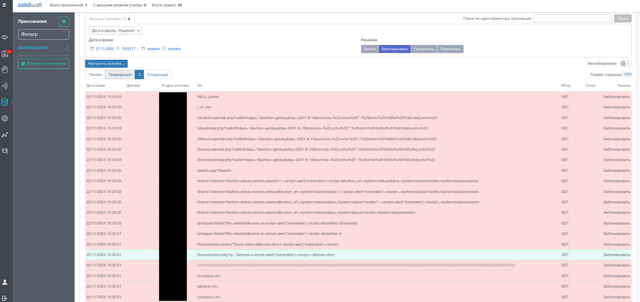Open the hand (blocking) icon in sidebar
Image resolution: width=640 pixels, height=302 pixels.
click(5, 70)
